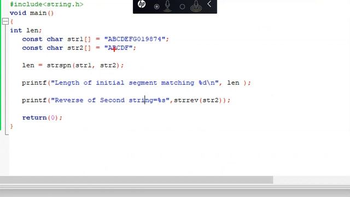Click the 'len' argument in first printf
The height and width of the screenshot is (197, 350).
(x=233, y=83)
